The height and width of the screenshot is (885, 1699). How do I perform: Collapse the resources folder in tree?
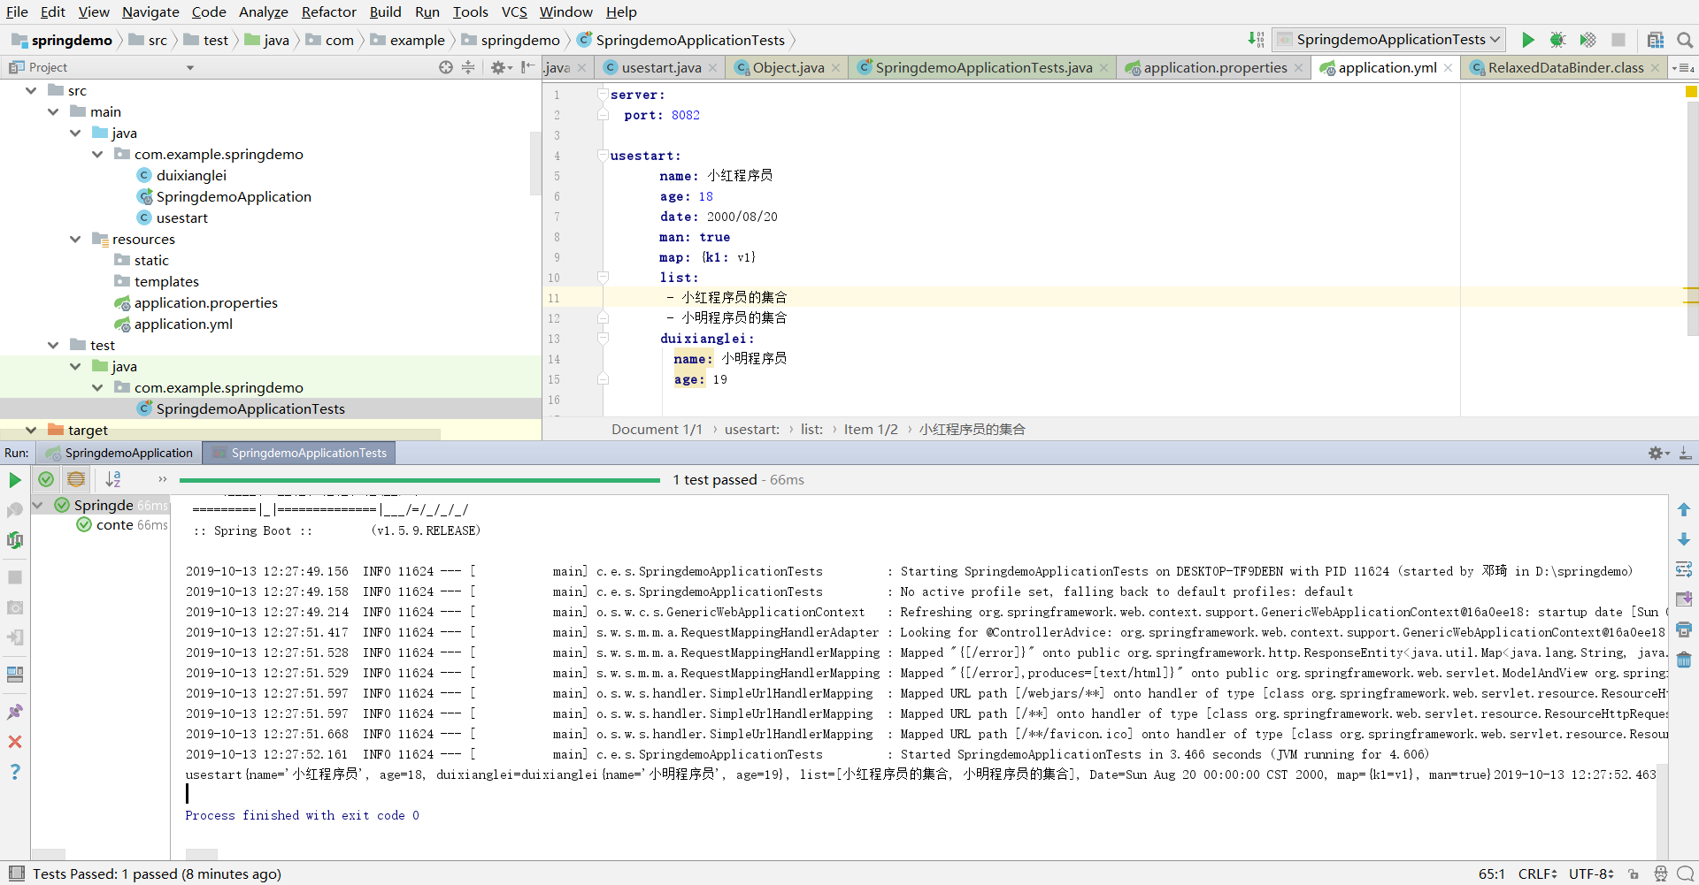[x=75, y=239]
